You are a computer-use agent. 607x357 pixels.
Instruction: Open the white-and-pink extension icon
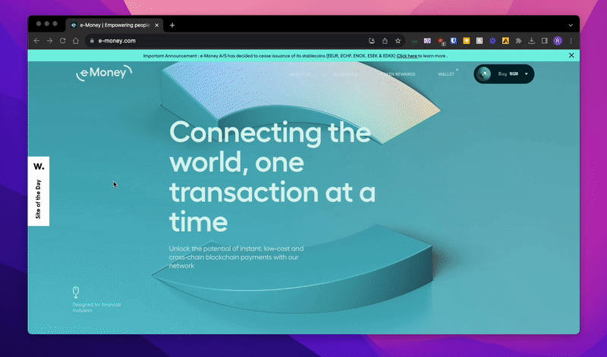427,41
